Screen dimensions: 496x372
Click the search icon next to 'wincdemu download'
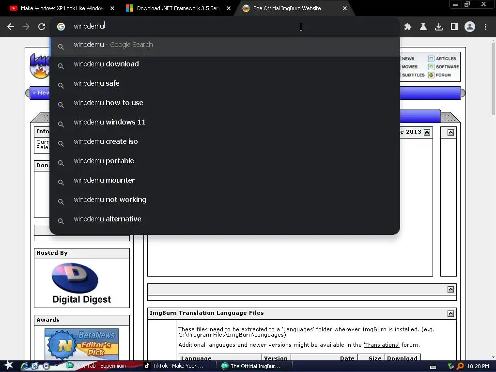61,66
